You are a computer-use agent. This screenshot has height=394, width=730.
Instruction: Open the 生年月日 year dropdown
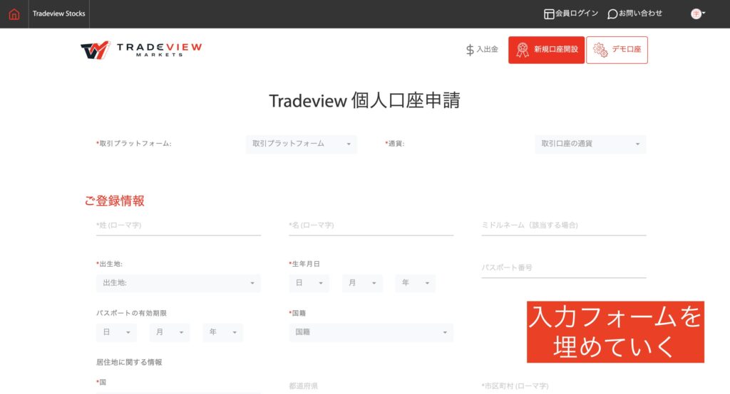point(416,283)
